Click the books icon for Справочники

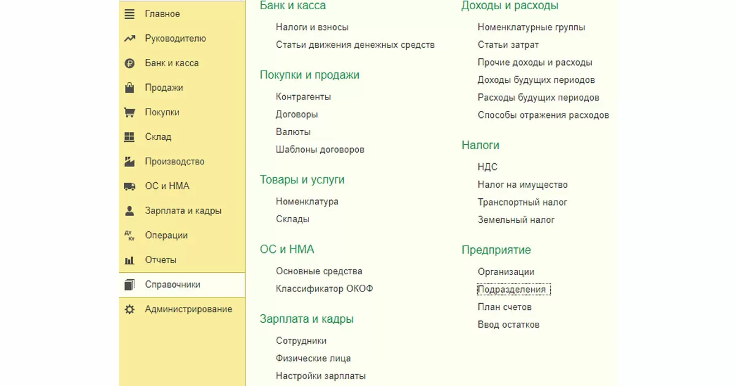pos(129,285)
